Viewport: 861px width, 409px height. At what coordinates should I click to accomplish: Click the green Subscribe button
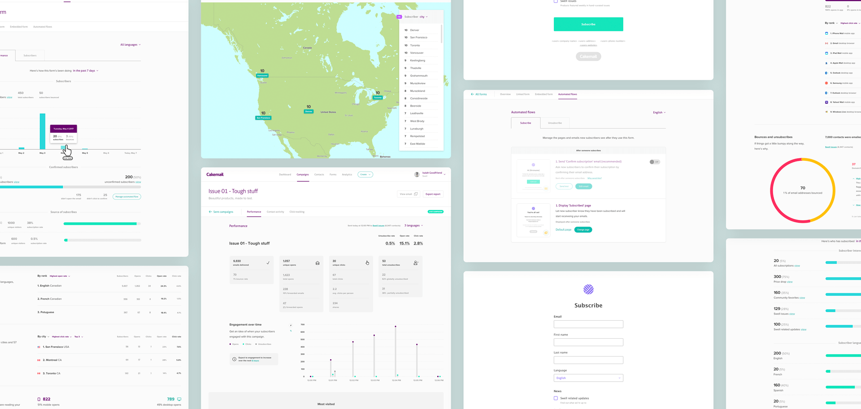588,24
